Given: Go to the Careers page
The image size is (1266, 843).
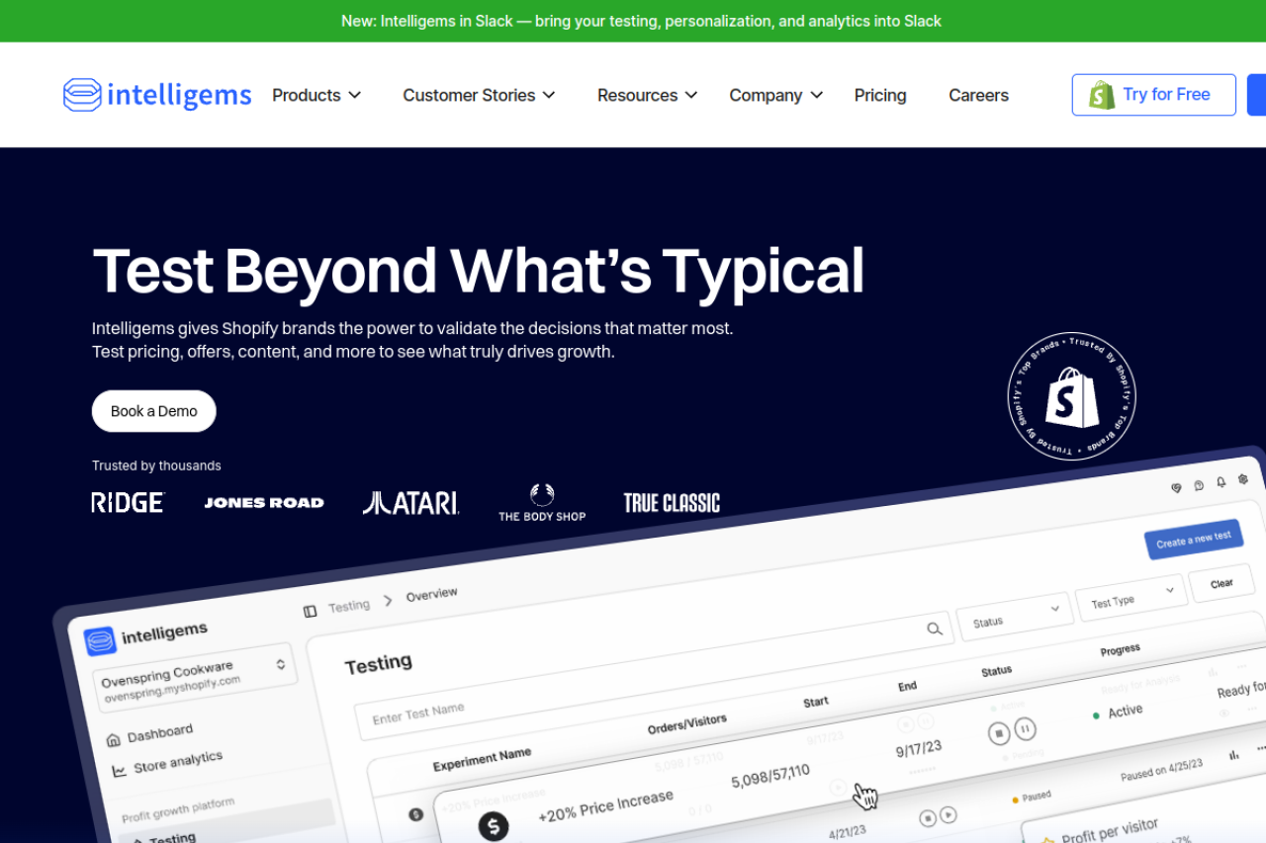Looking at the screenshot, I should (x=978, y=95).
